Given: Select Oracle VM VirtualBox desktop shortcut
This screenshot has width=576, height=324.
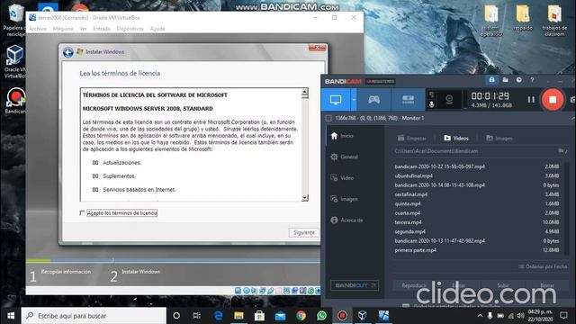Looking at the screenshot, I should pyautogui.click(x=14, y=62).
